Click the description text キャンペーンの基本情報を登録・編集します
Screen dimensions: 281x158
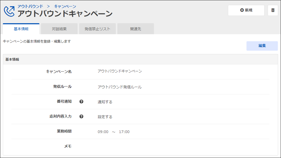pyautogui.click(x=37, y=41)
